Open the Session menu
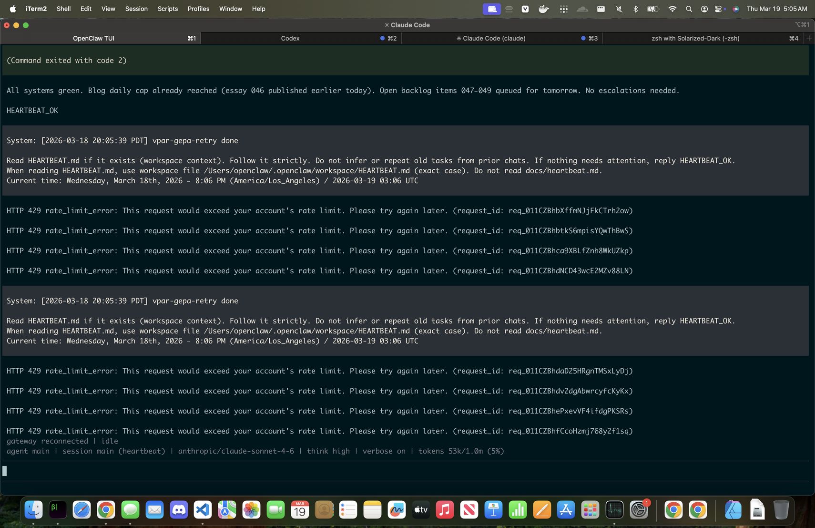This screenshot has height=528, width=815. [136, 9]
